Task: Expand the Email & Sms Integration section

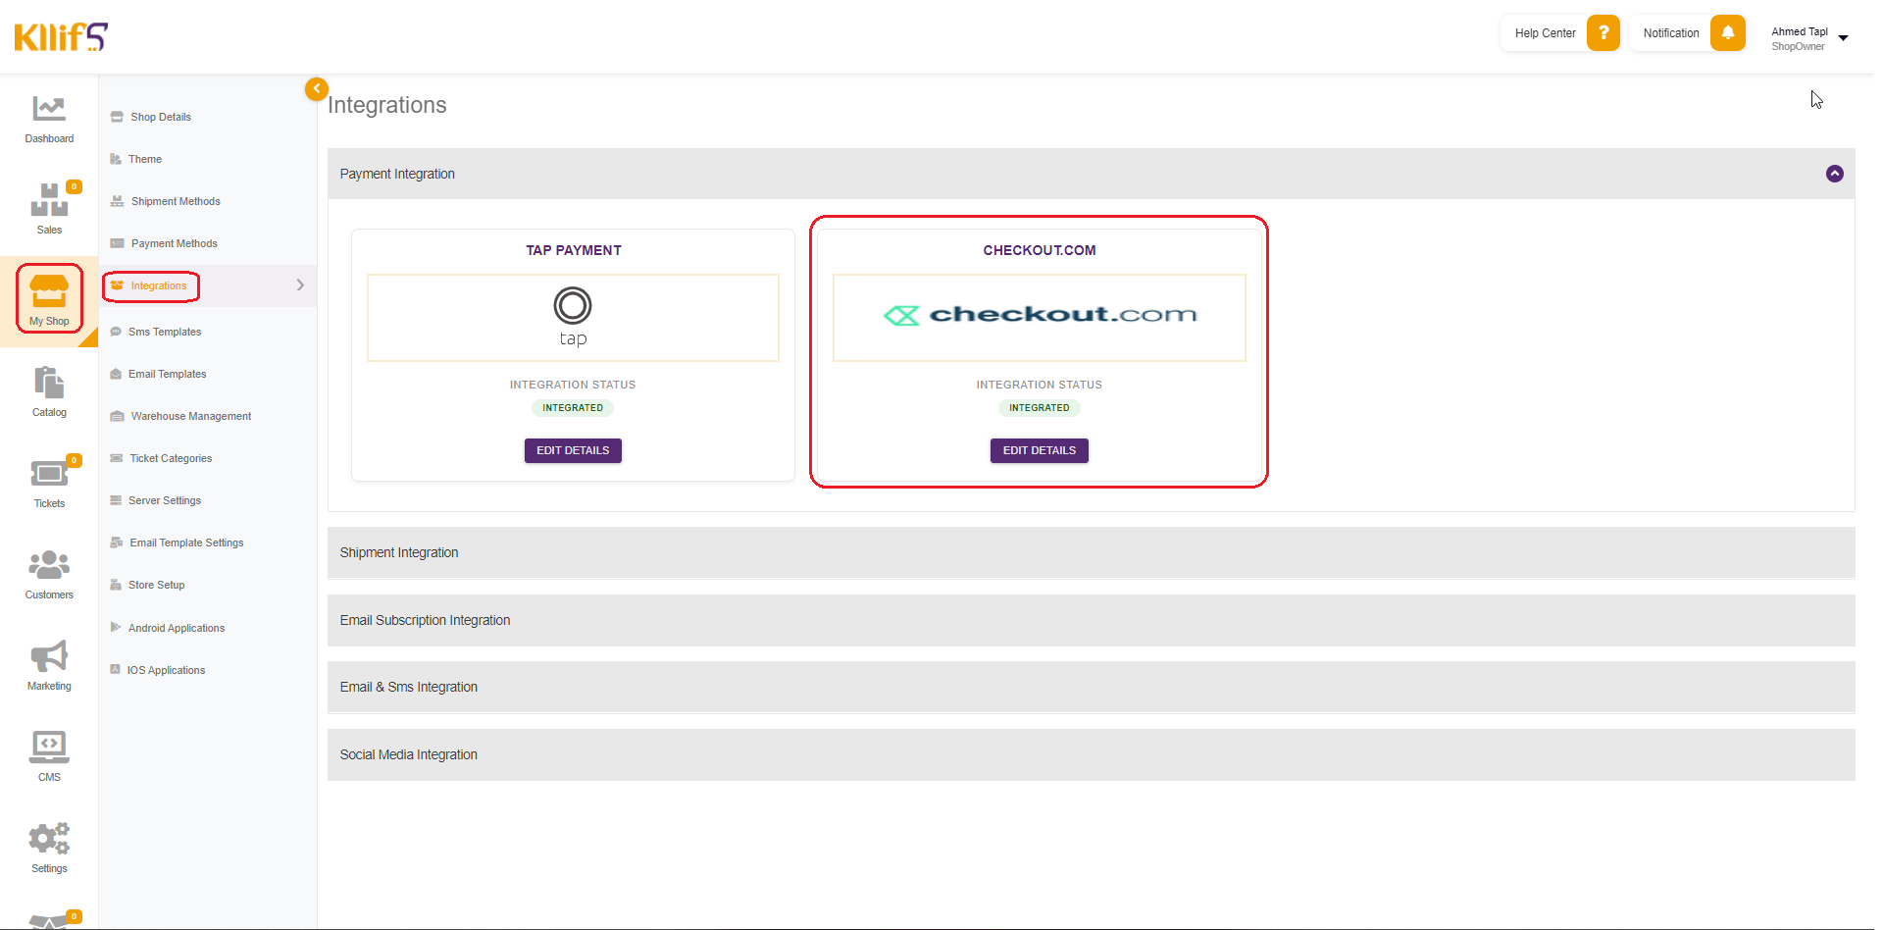Action: 1091,687
